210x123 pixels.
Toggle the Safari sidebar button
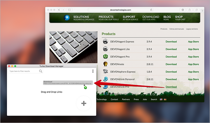coord(69,10)
